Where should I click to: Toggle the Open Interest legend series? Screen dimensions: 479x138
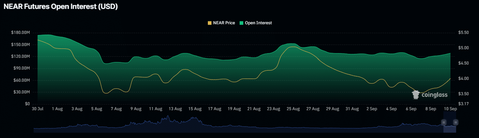click(256, 23)
